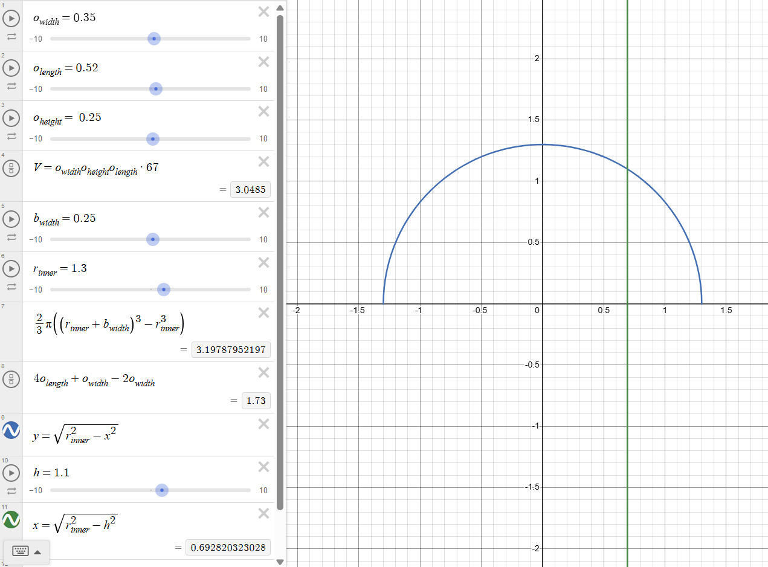The width and height of the screenshot is (768, 567).
Task: Delete the h slider expression
Action: click(263, 467)
